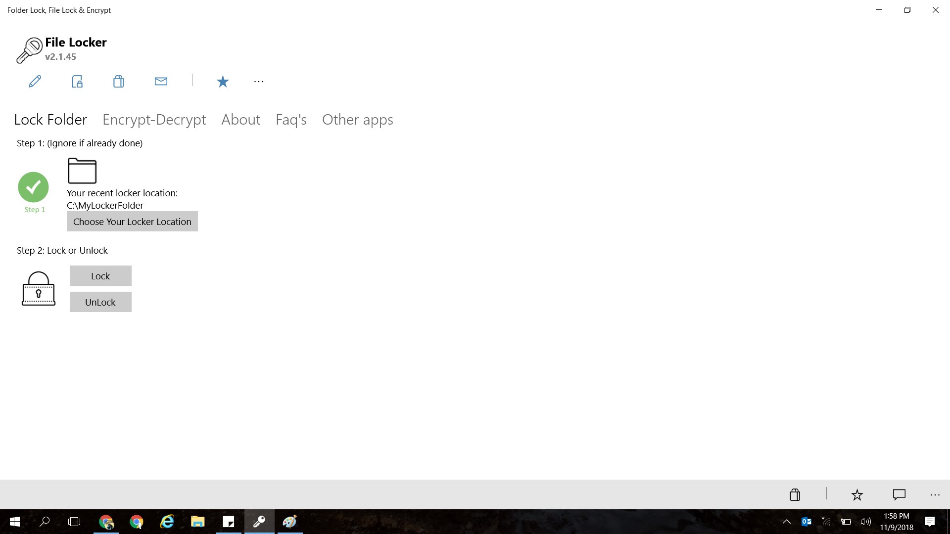Click the locked document icon in toolbar
The width and height of the screenshot is (950, 534).
(x=77, y=82)
